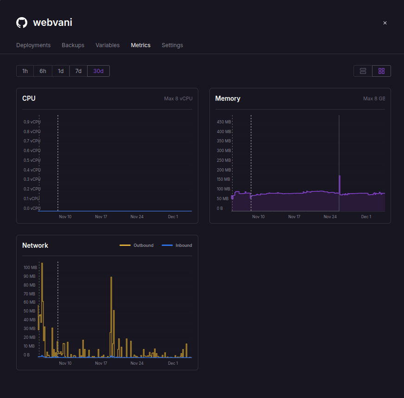Click the webvani service title
The height and width of the screenshot is (398, 404).
click(x=52, y=23)
